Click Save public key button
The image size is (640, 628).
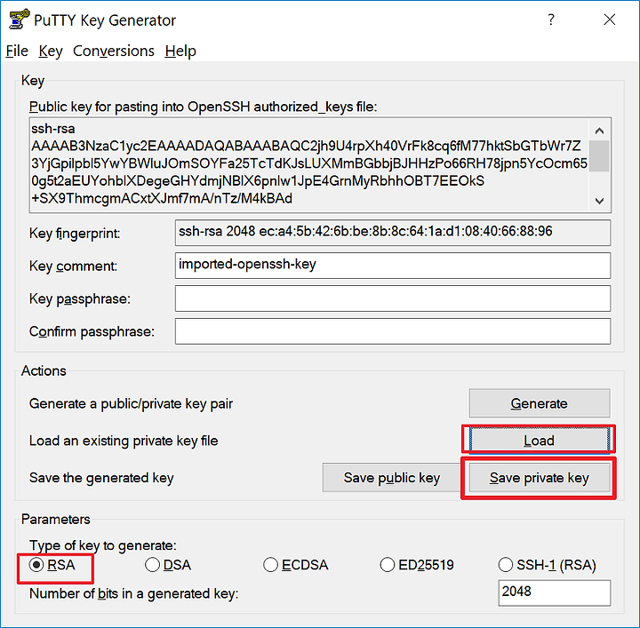coord(392,478)
